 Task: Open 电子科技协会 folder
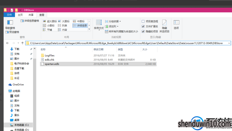22,63
